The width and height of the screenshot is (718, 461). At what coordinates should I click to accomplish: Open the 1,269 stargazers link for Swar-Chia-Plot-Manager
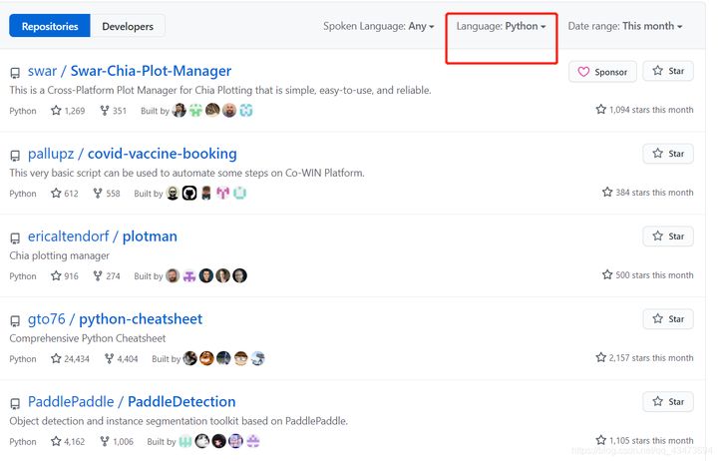pyautogui.click(x=68, y=111)
